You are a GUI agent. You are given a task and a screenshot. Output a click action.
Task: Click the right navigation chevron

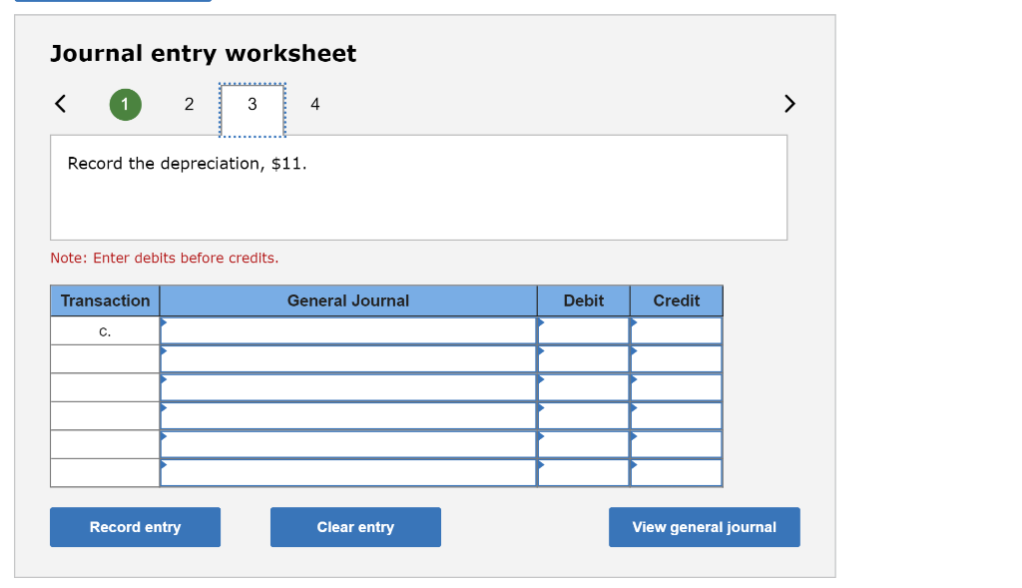click(789, 104)
